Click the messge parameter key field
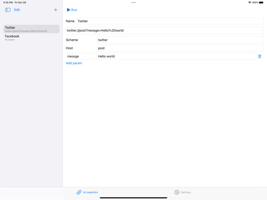Image resolution: width=267 pixels, height=200 pixels. (80, 57)
